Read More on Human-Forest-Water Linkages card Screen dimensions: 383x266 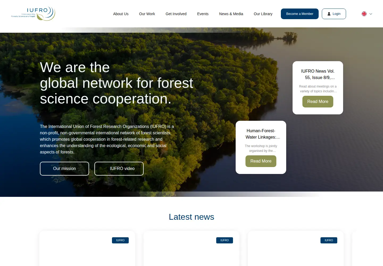coord(261,161)
